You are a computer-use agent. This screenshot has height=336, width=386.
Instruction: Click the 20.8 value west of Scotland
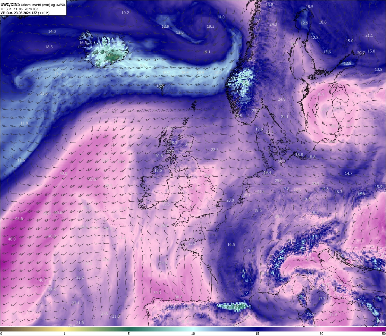[159, 156]
